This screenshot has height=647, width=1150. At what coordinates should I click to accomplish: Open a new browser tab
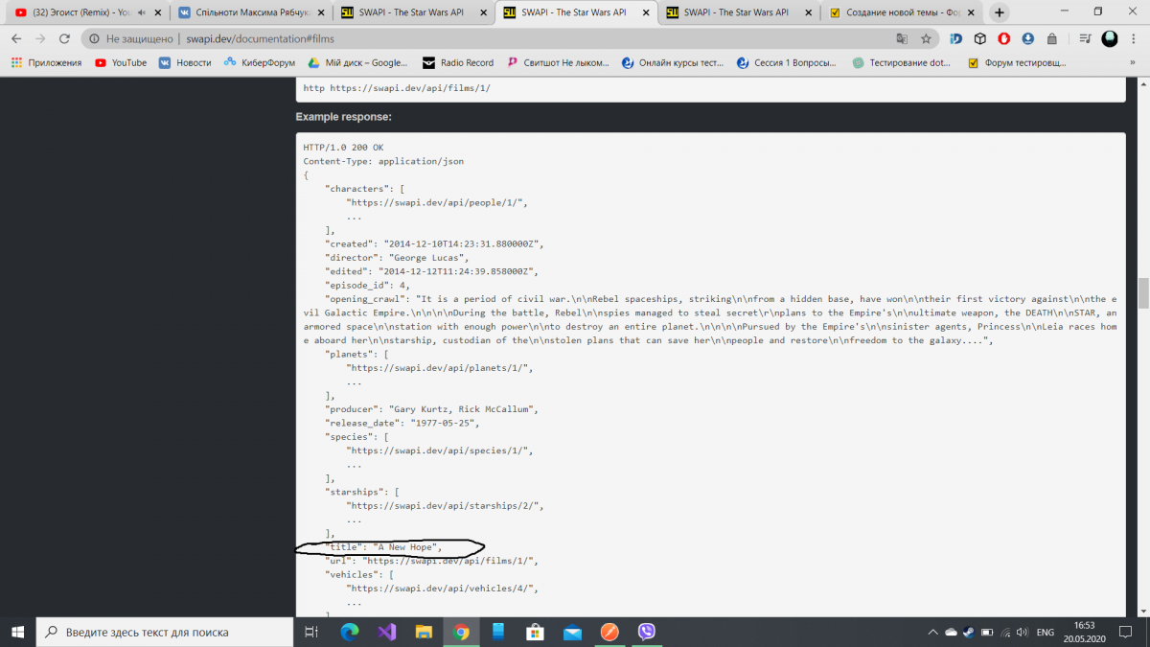point(1000,12)
